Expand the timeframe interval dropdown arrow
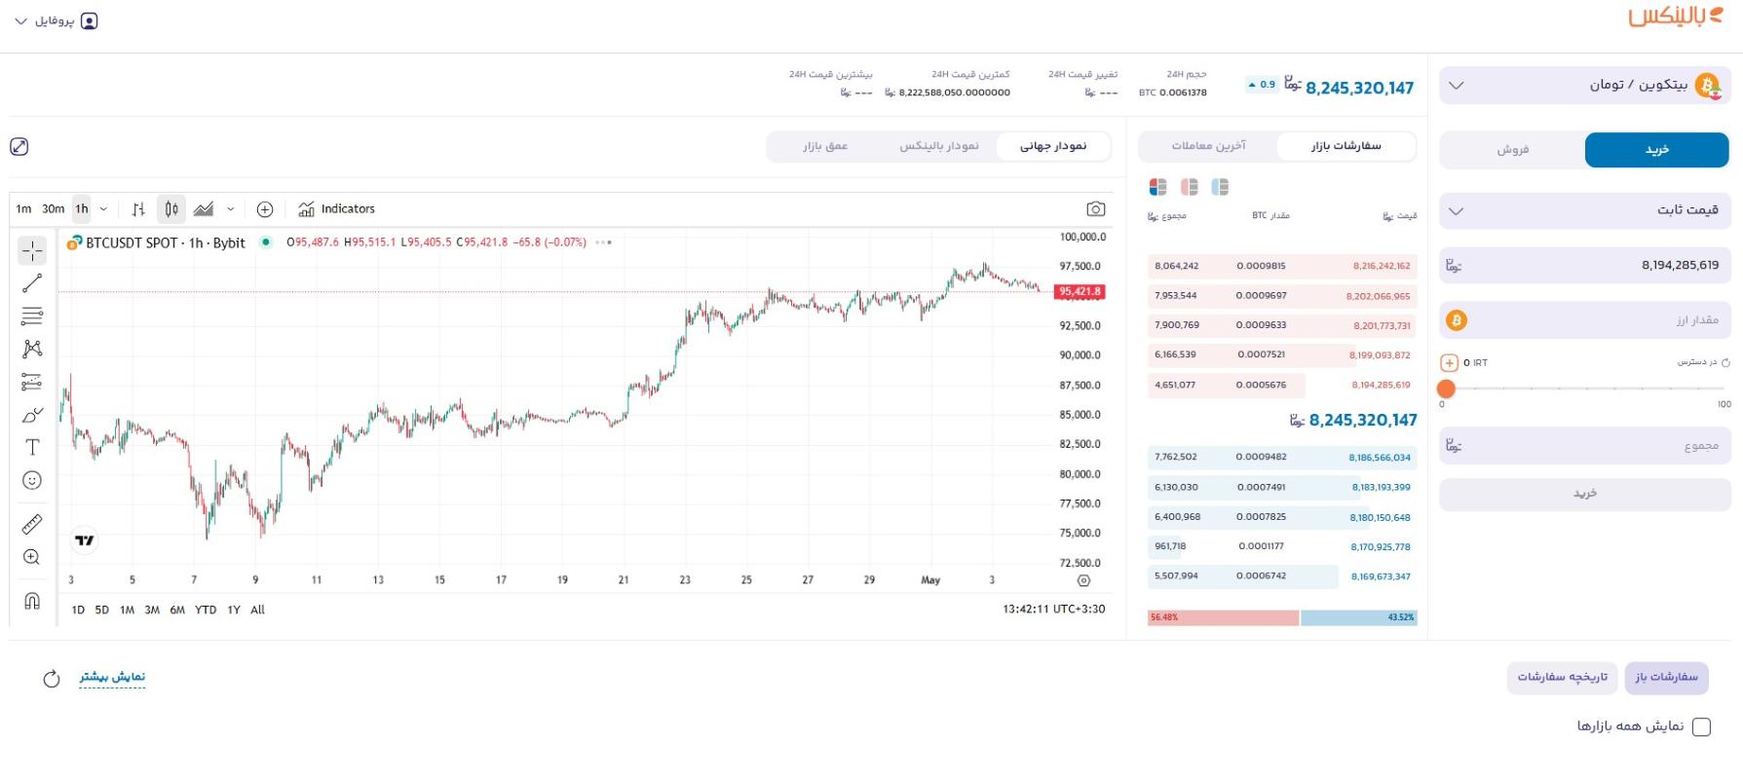1743x779 pixels. click(103, 209)
